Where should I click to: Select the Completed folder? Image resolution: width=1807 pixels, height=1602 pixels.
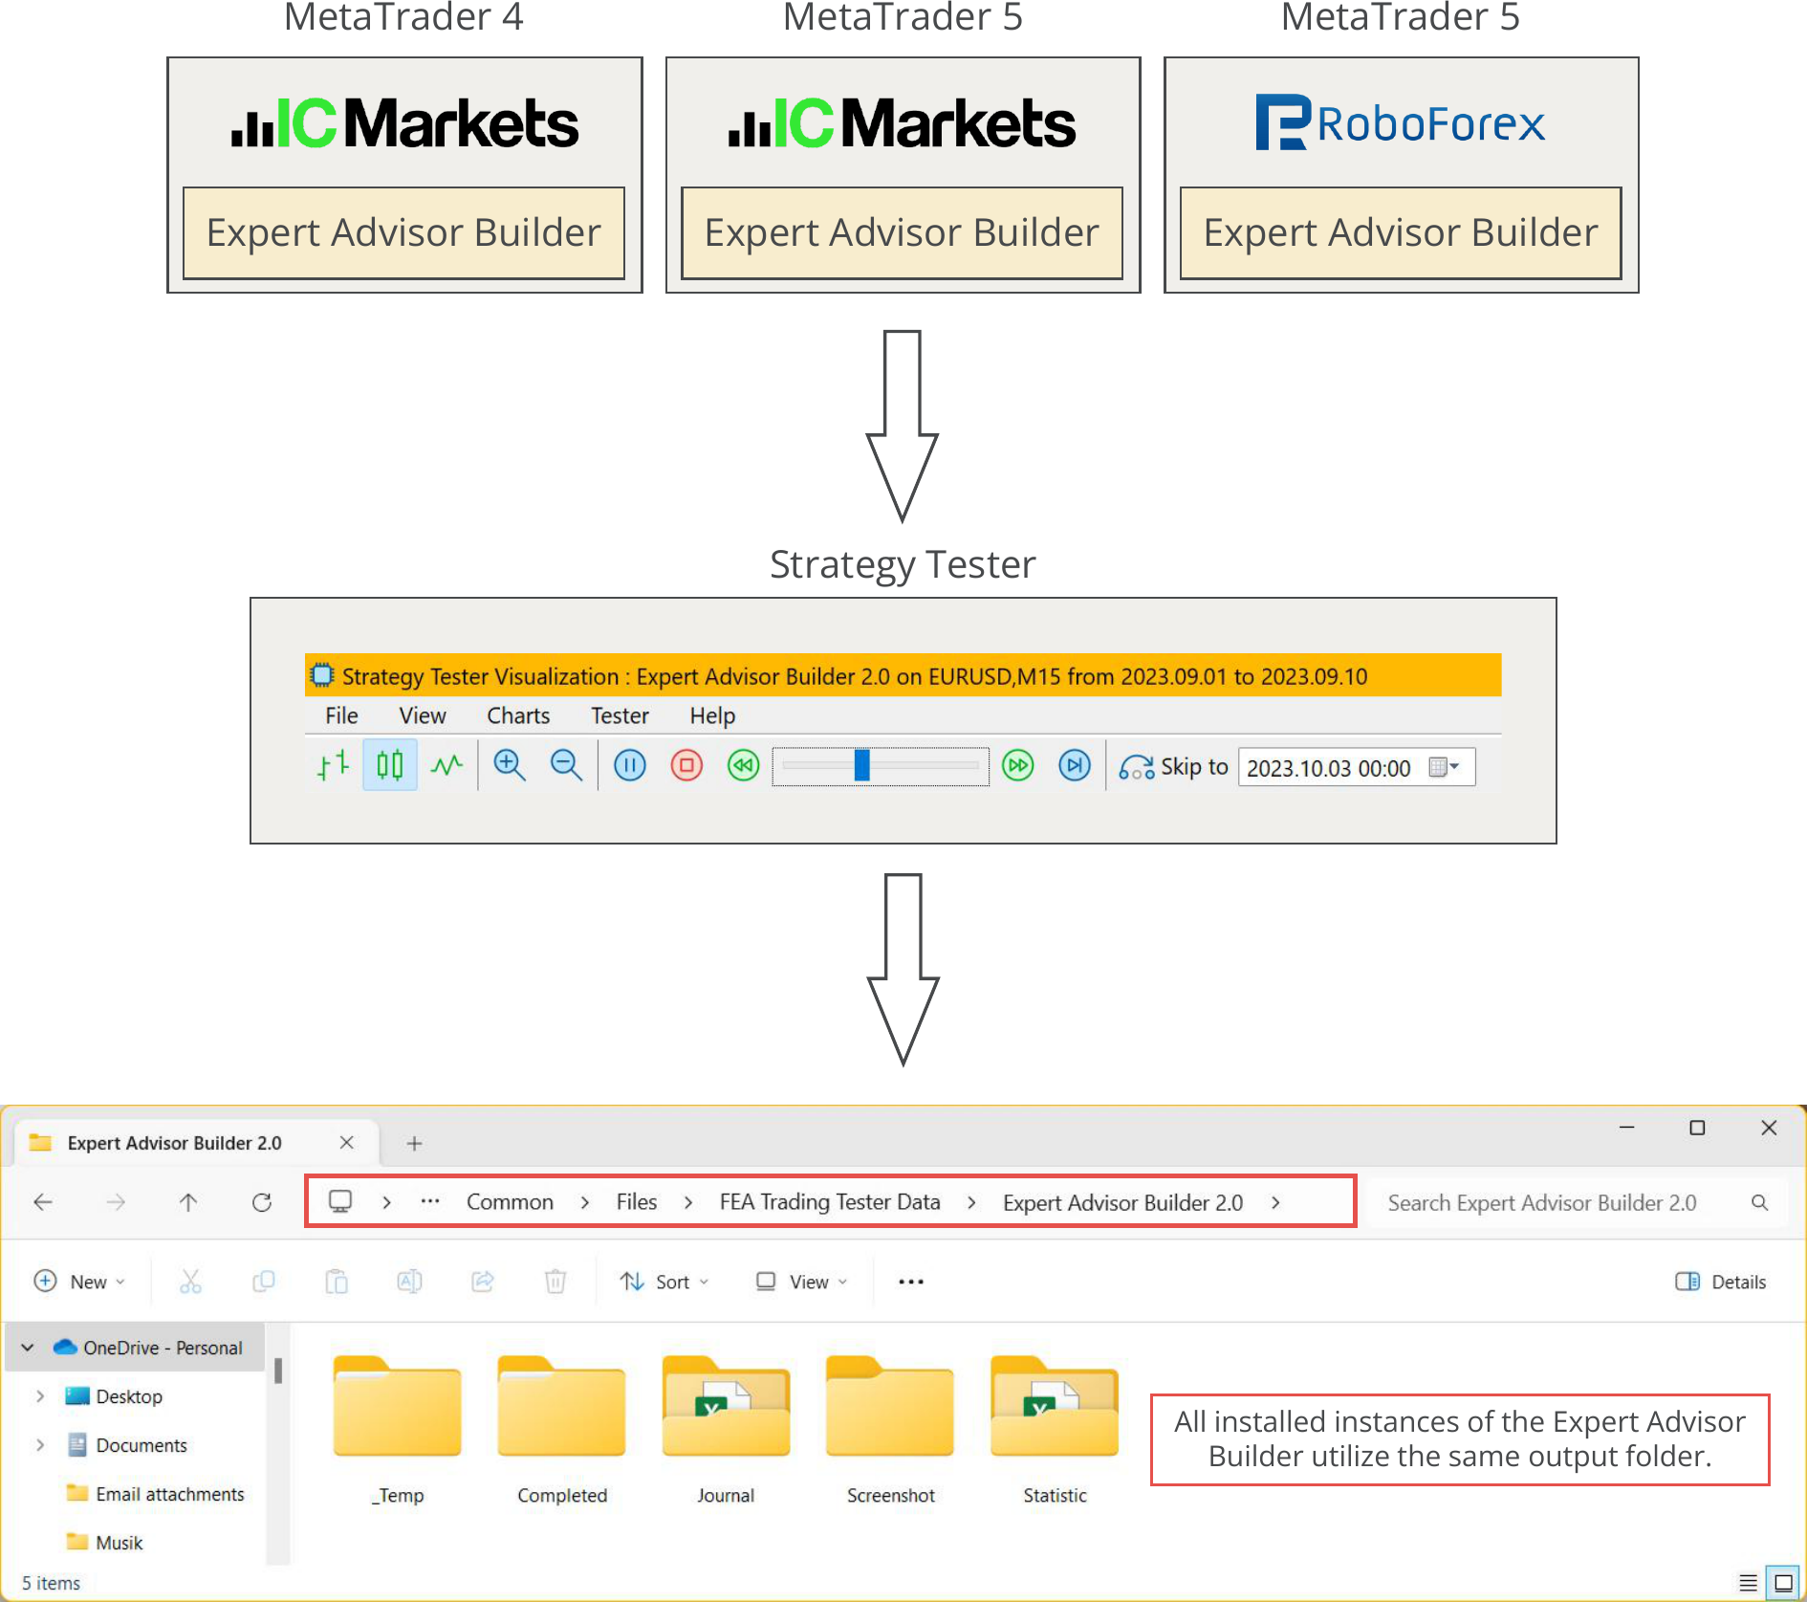pyautogui.click(x=562, y=1429)
